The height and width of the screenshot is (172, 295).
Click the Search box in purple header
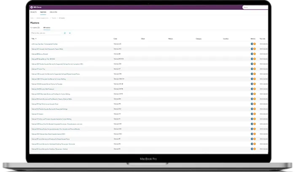tap(255, 7)
